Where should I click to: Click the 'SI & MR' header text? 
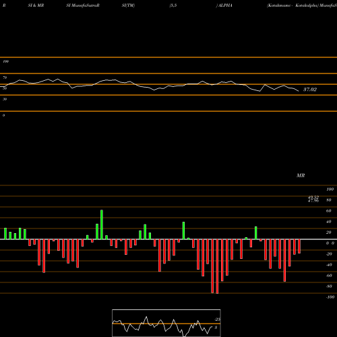[36, 5]
